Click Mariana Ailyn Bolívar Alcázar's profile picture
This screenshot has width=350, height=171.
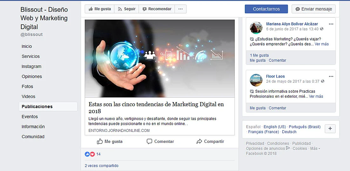(x=256, y=28)
